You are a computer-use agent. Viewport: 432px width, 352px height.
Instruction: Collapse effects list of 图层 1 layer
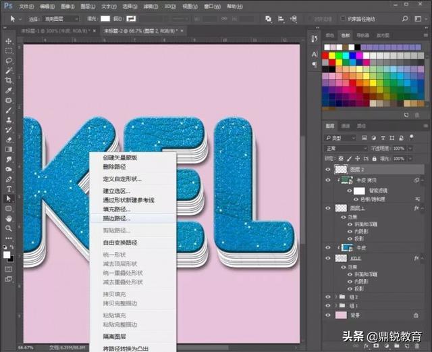423,208
